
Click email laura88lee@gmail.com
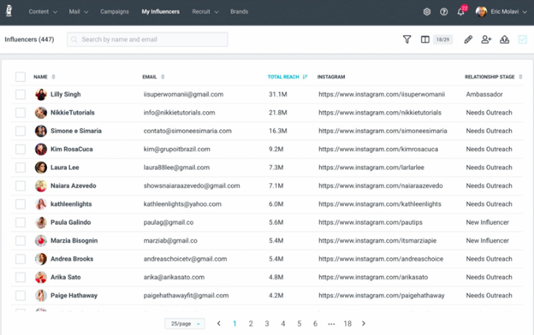176,167
